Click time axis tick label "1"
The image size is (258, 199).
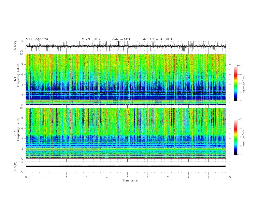[46, 177]
